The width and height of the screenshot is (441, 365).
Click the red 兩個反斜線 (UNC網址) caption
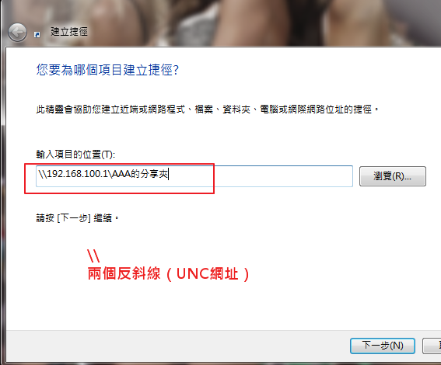[x=169, y=273]
